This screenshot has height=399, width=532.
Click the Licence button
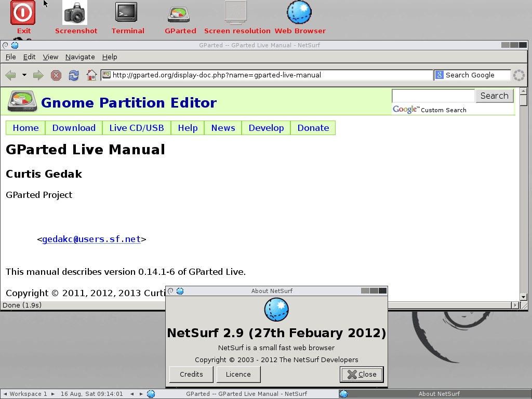point(238,374)
